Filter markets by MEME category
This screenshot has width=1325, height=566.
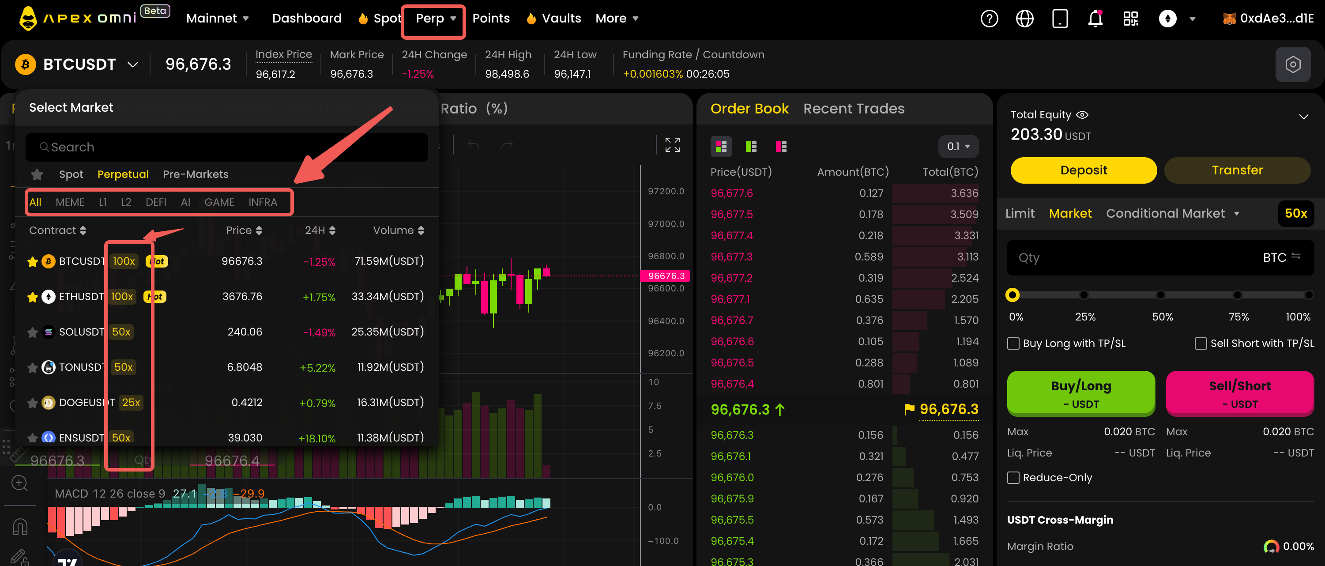[x=70, y=202]
